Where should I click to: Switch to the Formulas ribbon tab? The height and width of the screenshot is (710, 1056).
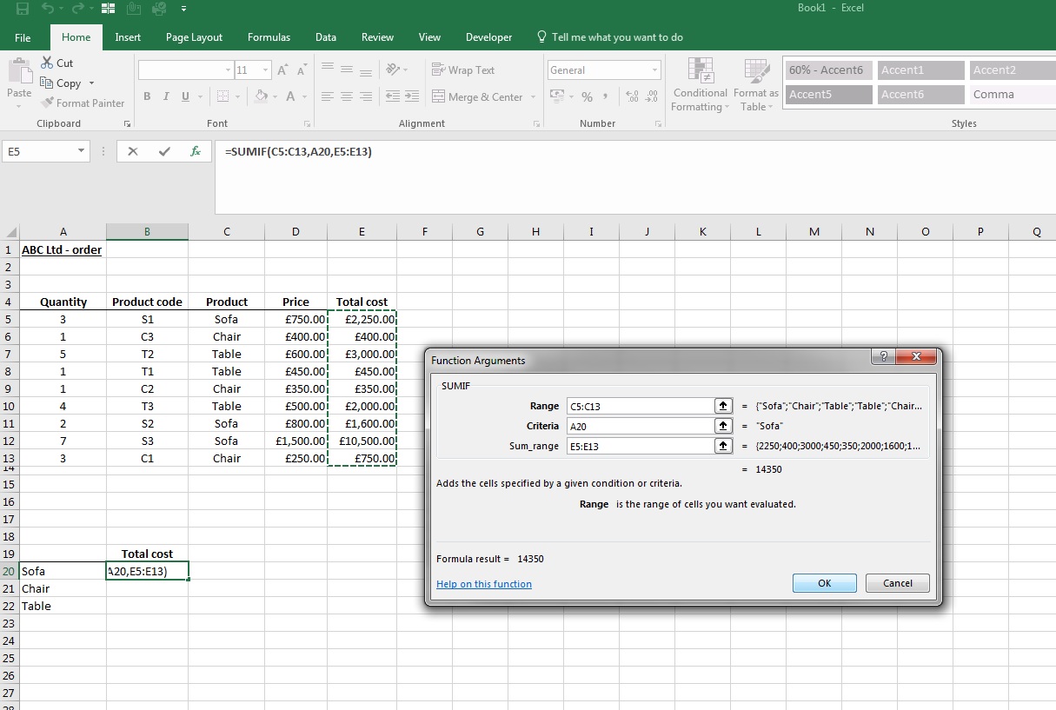pyautogui.click(x=269, y=37)
